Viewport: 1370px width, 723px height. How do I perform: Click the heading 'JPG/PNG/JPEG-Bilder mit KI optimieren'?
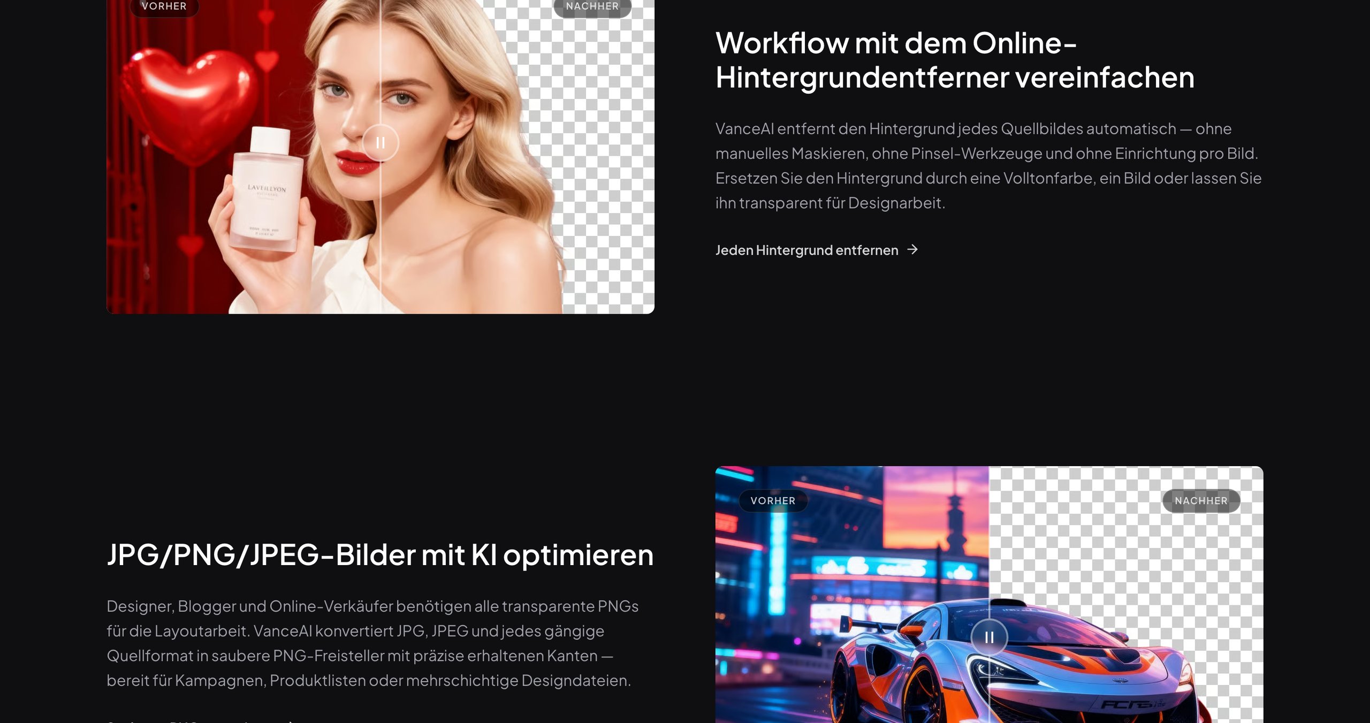pyautogui.click(x=380, y=555)
